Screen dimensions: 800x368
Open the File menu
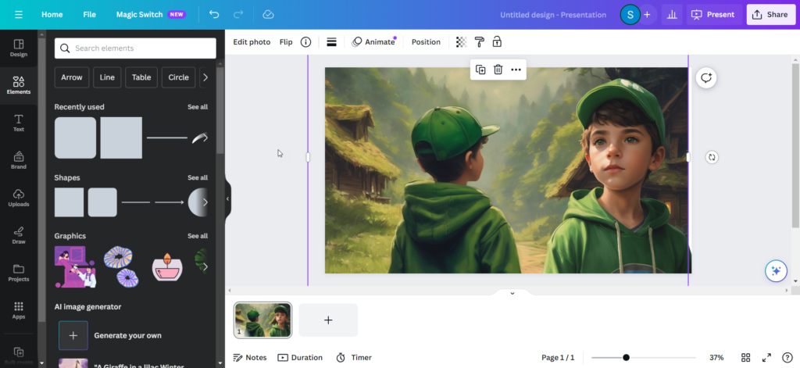point(89,14)
